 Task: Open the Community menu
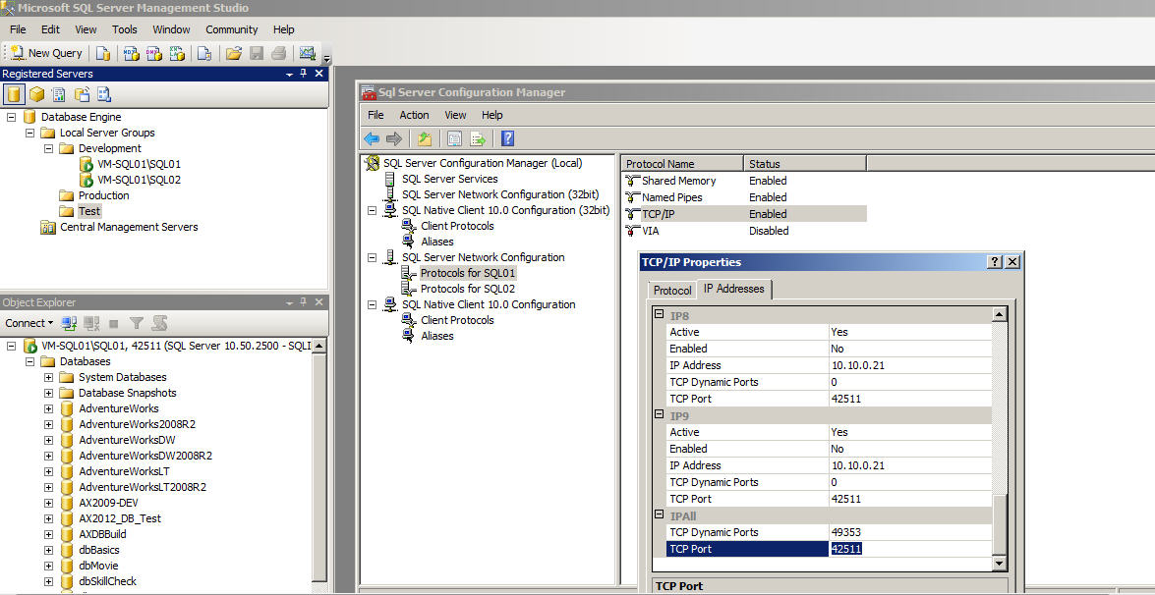pyautogui.click(x=231, y=29)
